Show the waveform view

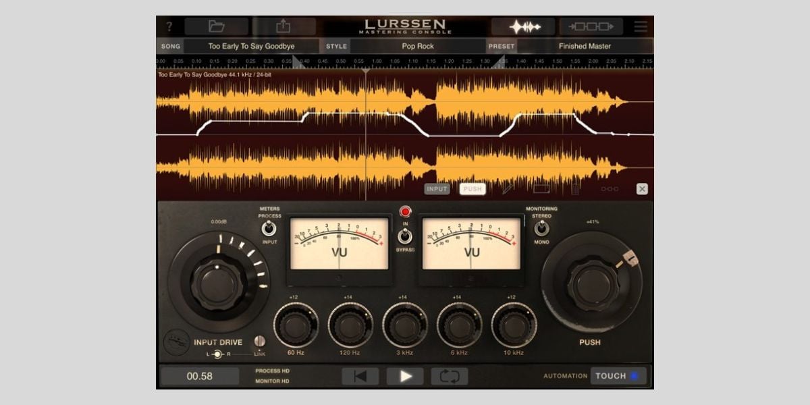tap(523, 27)
